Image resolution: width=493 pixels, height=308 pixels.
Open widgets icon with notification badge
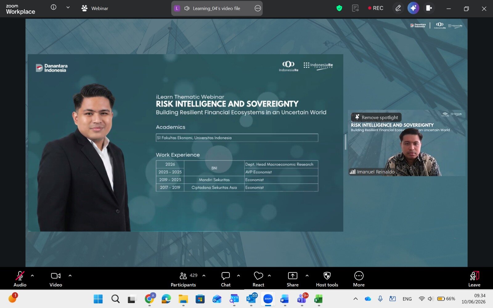[x=13, y=298]
